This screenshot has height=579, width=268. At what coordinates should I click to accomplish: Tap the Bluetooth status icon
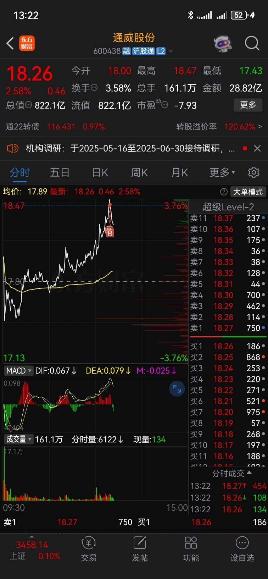(x=191, y=15)
